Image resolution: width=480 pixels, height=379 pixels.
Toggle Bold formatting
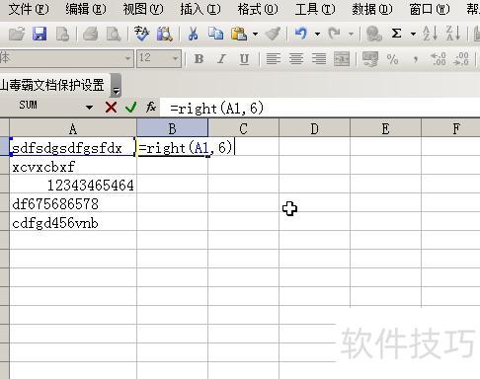pyautogui.click(x=199, y=59)
